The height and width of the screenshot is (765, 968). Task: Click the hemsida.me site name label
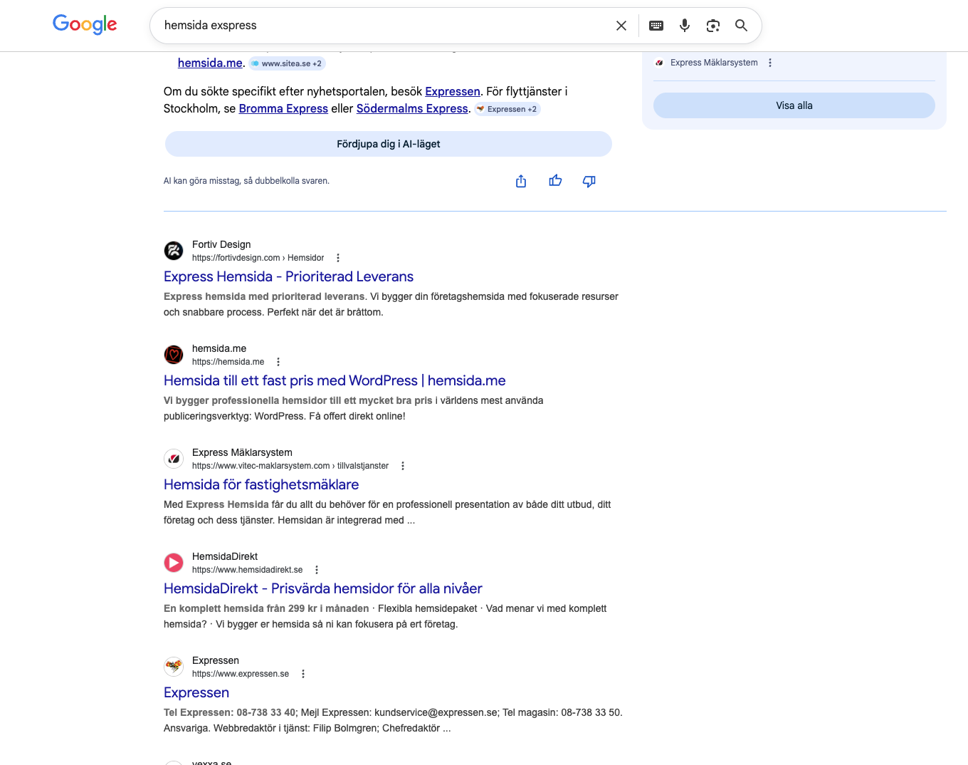pyautogui.click(x=219, y=348)
